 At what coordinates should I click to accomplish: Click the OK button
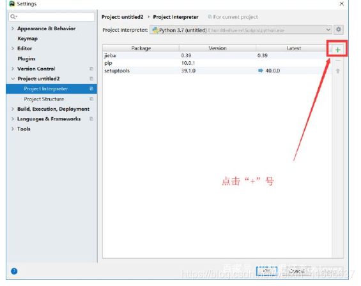(266, 271)
